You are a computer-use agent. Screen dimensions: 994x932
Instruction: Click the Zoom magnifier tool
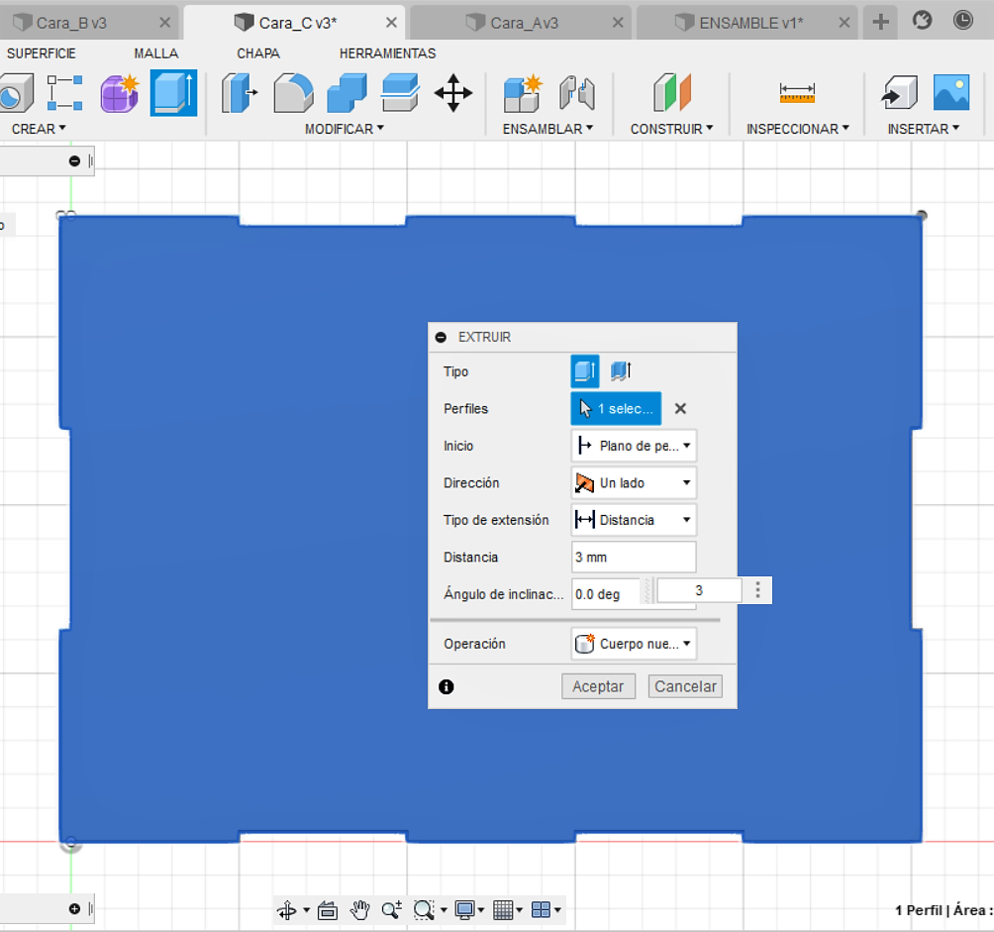(392, 910)
